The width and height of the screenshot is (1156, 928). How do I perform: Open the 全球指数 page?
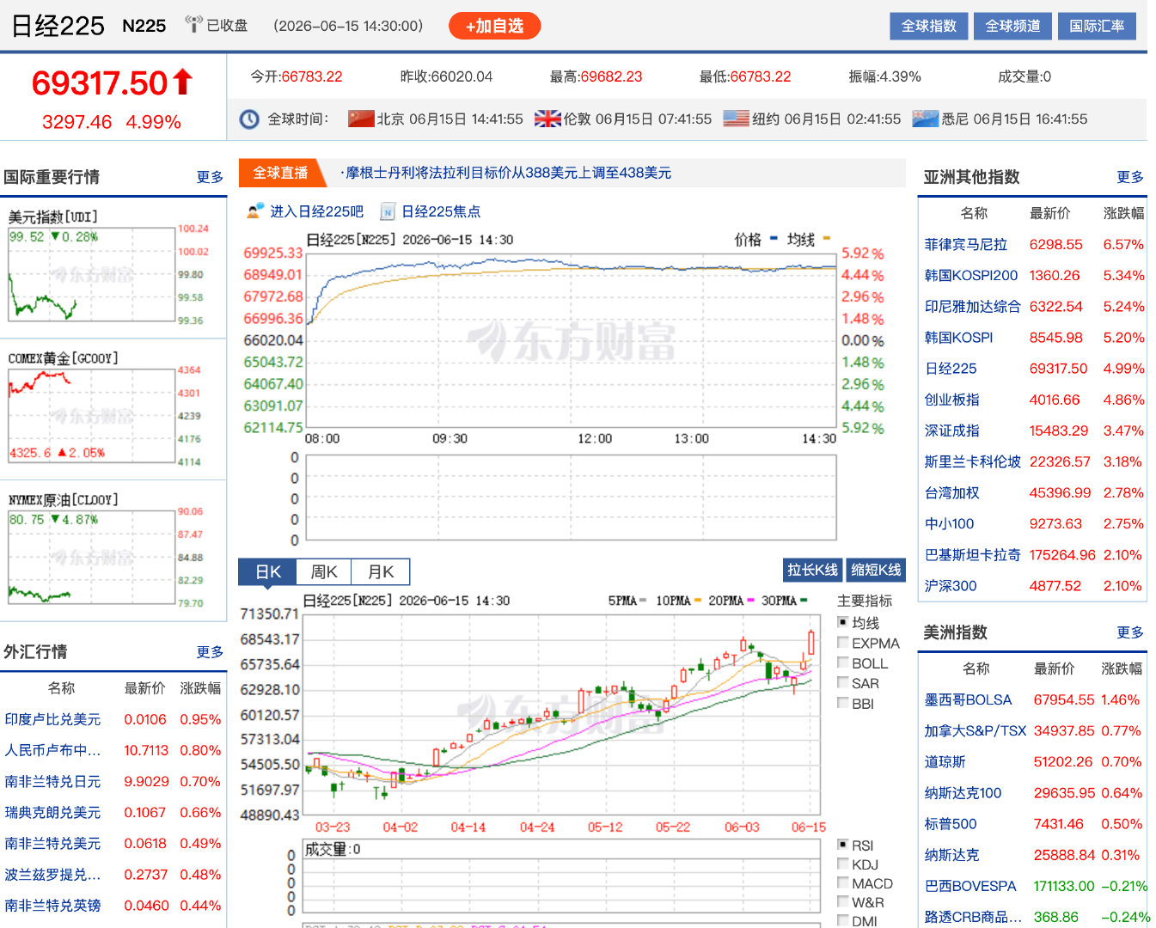[928, 26]
